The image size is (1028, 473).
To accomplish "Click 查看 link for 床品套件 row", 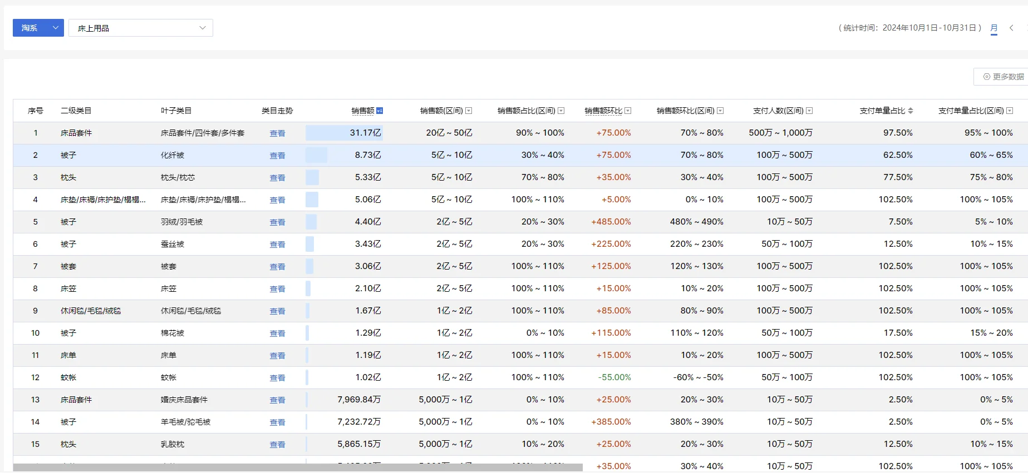I will click(277, 133).
